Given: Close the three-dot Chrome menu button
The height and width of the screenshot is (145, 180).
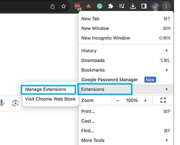Looking at the screenshot, I should pos(166,6).
